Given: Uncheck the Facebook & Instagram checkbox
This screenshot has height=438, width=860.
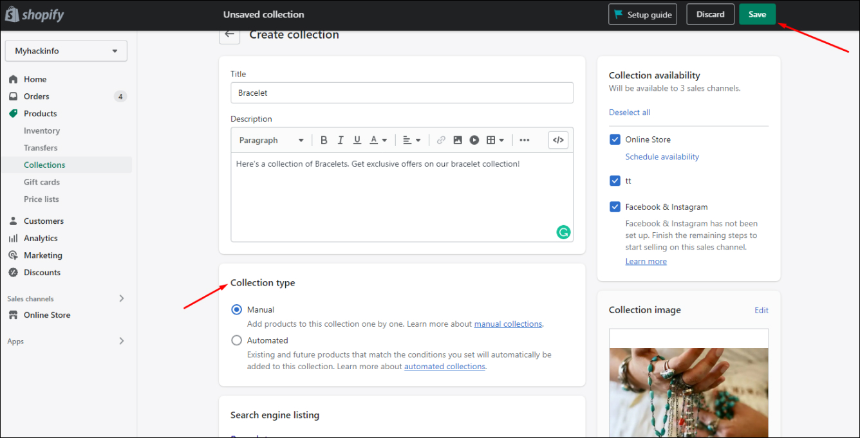Looking at the screenshot, I should tap(615, 206).
